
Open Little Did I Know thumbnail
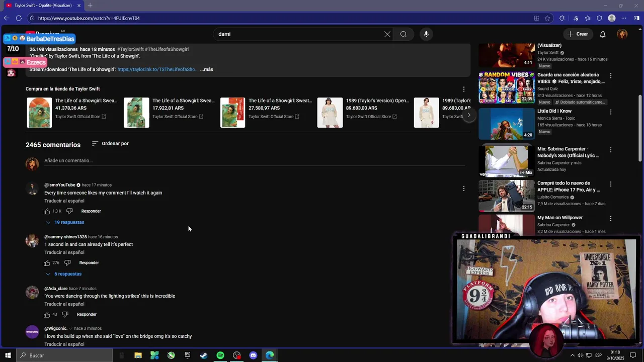(x=507, y=124)
